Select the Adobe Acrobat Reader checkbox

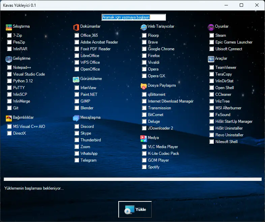click(x=77, y=42)
